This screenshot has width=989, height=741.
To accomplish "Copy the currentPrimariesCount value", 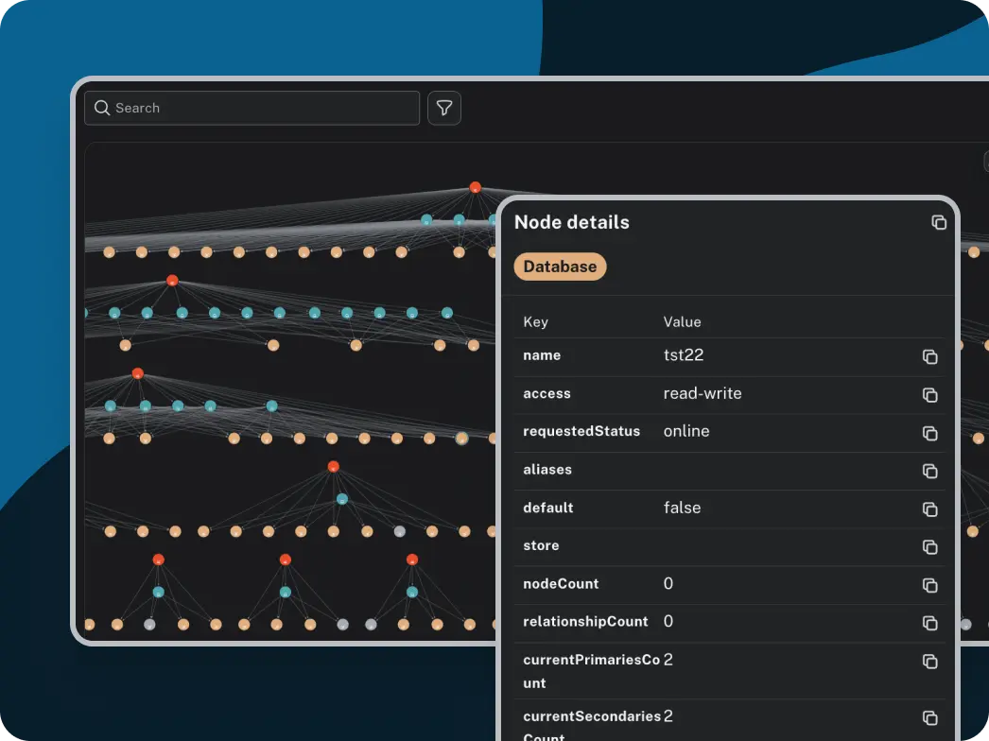I will click(929, 662).
